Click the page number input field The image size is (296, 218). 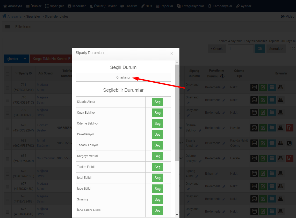click(241, 49)
